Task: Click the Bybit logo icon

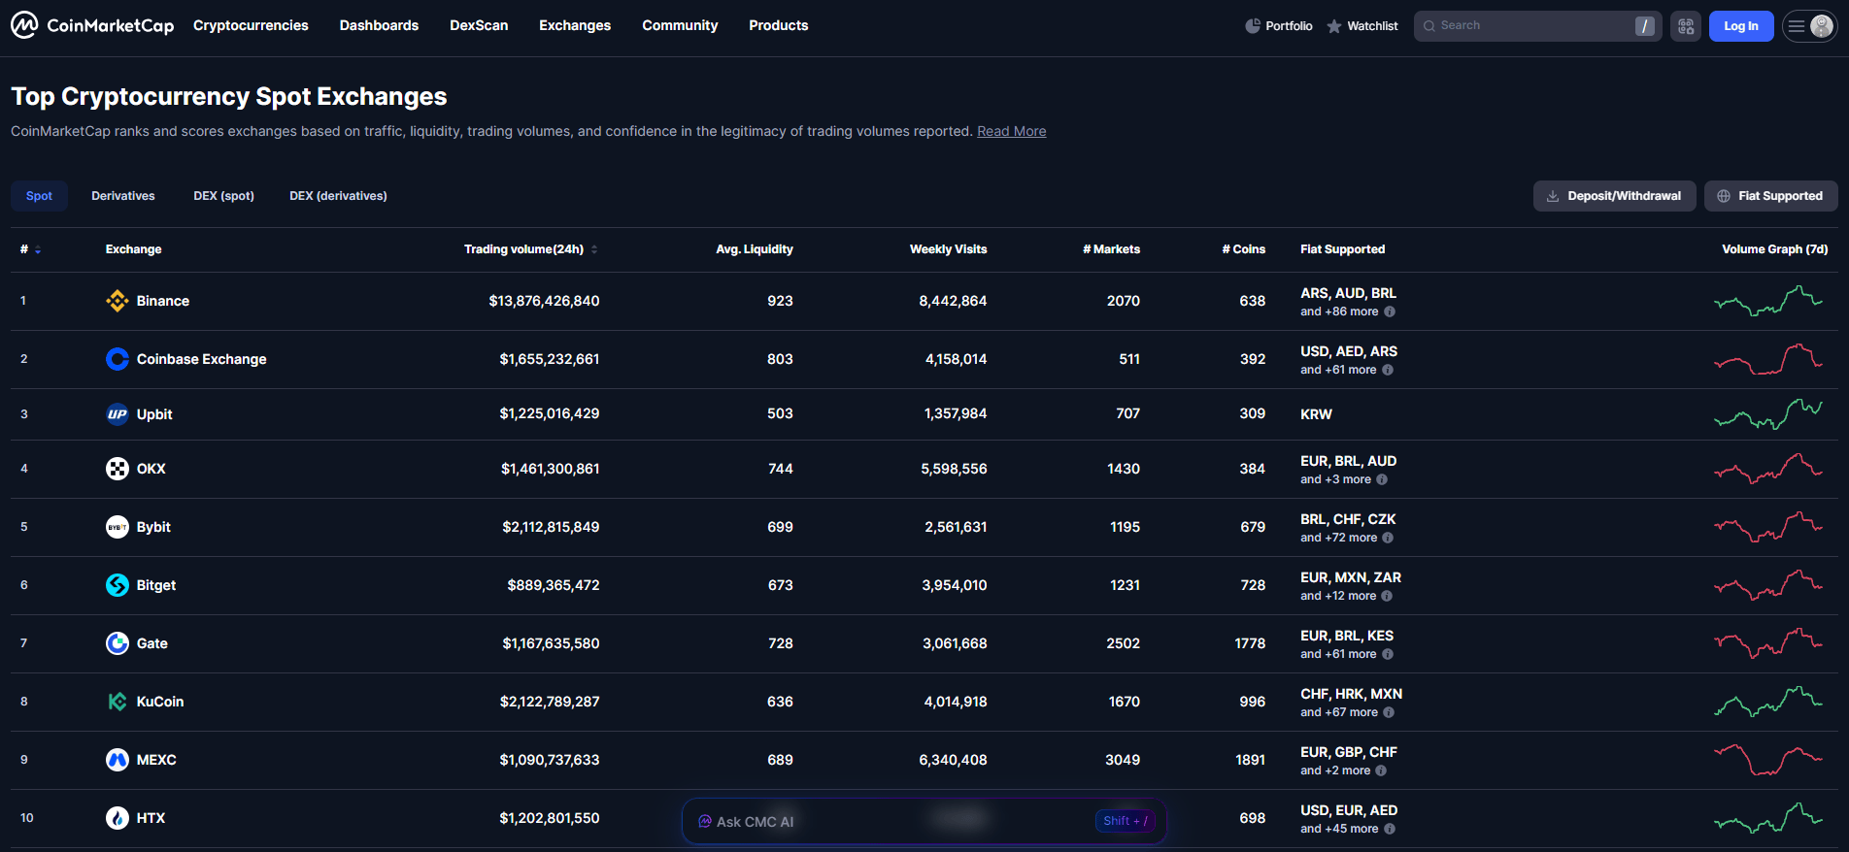Action: 118,527
